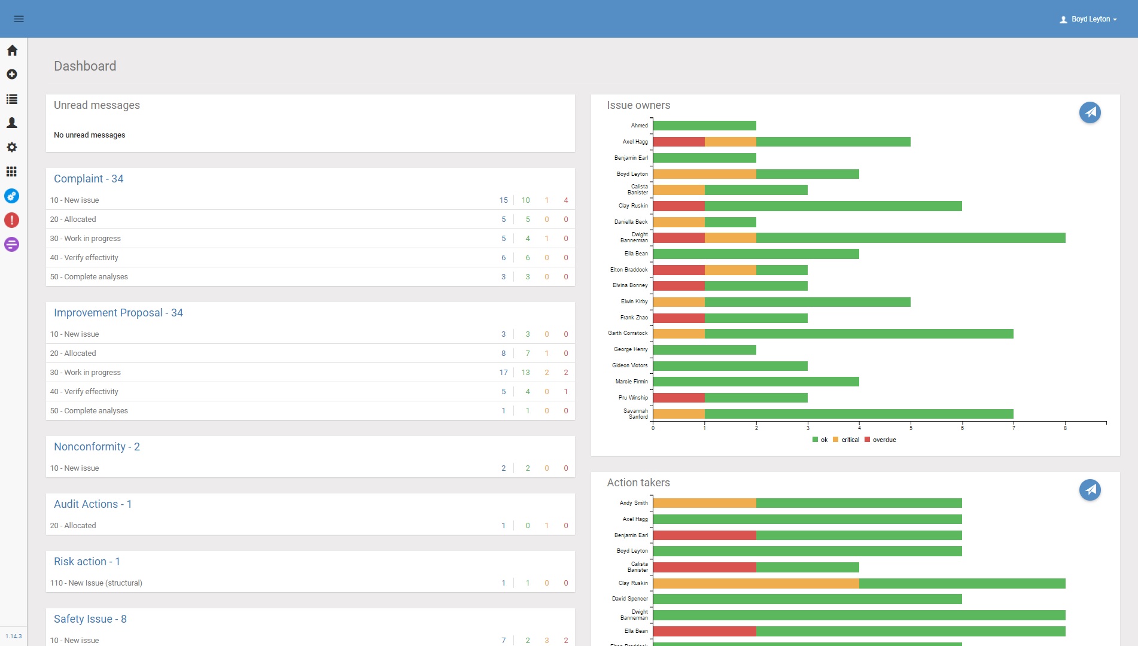Click ok count 13 in Improvement Work in progress

[x=525, y=373]
